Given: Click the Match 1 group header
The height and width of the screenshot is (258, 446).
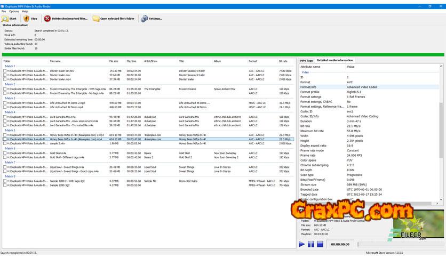Looking at the screenshot, I should pyautogui.click(x=10, y=66).
